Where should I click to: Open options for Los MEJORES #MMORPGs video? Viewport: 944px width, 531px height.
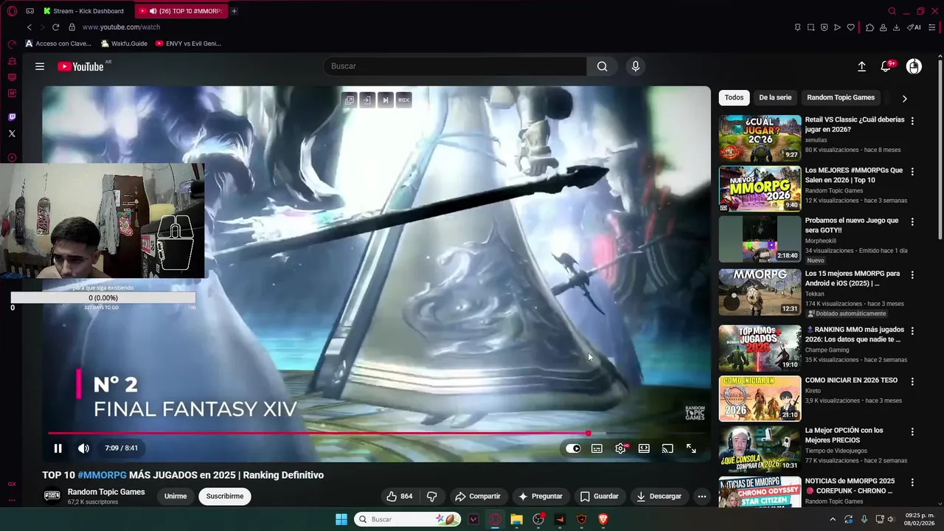click(912, 172)
